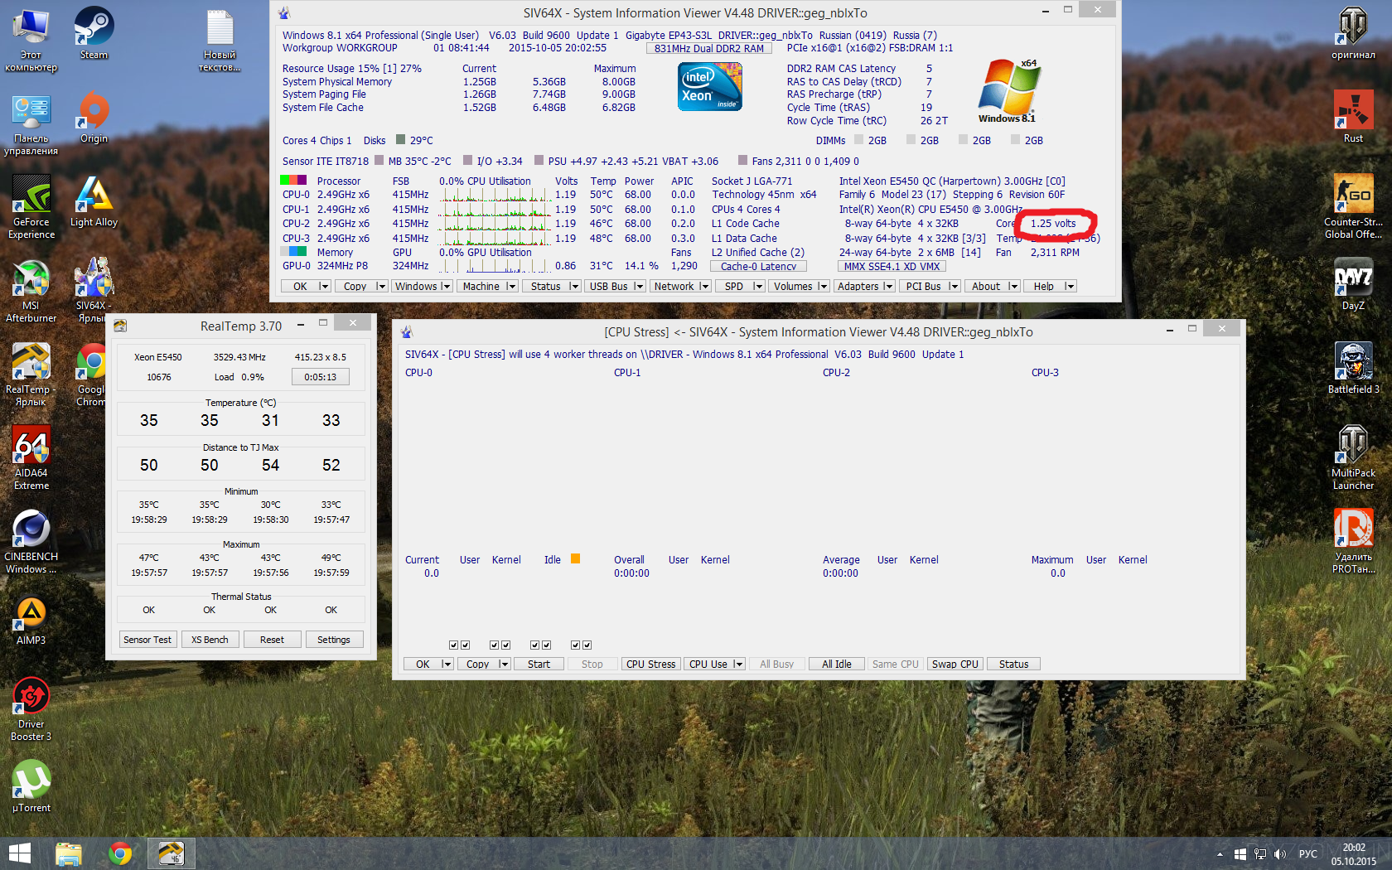This screenshot has width=1392, height=870.
Task: Expand the CPU Use dropdown arrow
Action: [738, 665]
